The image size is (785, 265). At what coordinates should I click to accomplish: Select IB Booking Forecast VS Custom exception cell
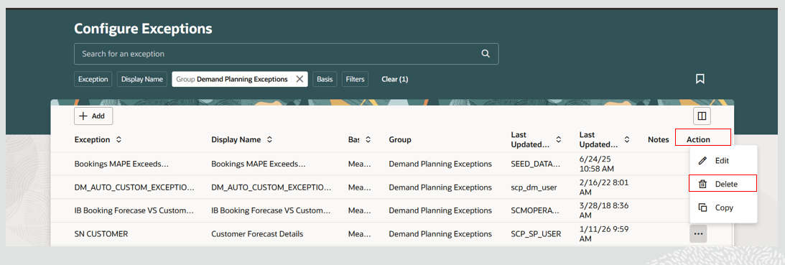[x=134, y=211]
